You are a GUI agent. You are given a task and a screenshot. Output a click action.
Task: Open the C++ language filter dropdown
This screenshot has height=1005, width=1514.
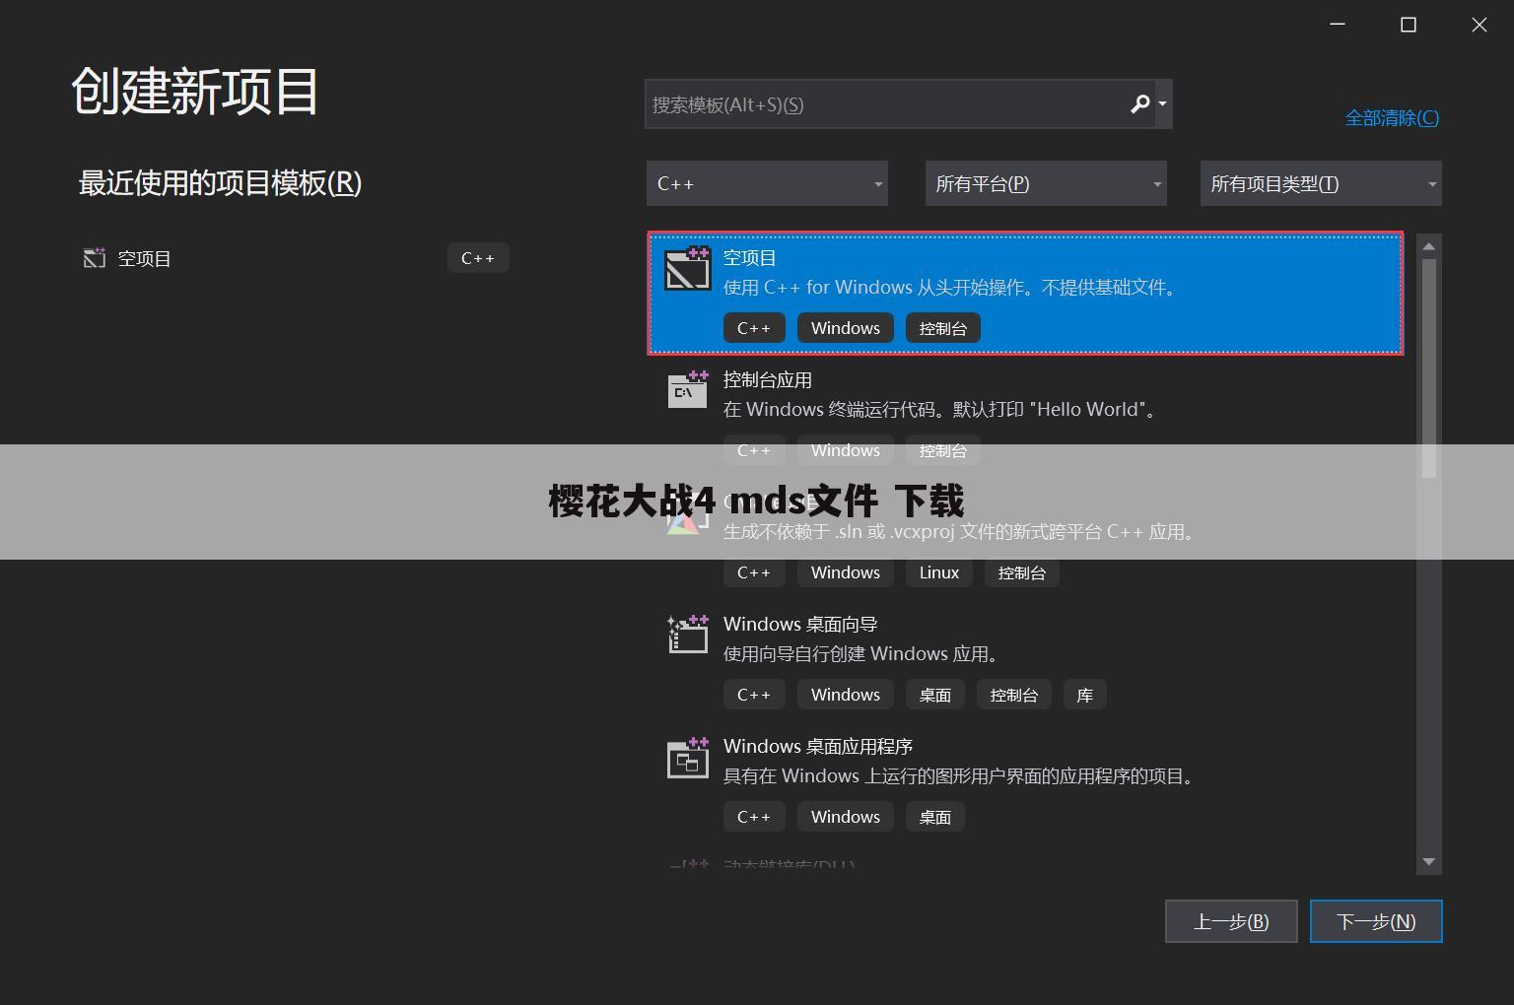[767, 183]
